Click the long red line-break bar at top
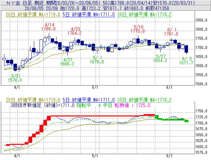 [x=95, y=116]
